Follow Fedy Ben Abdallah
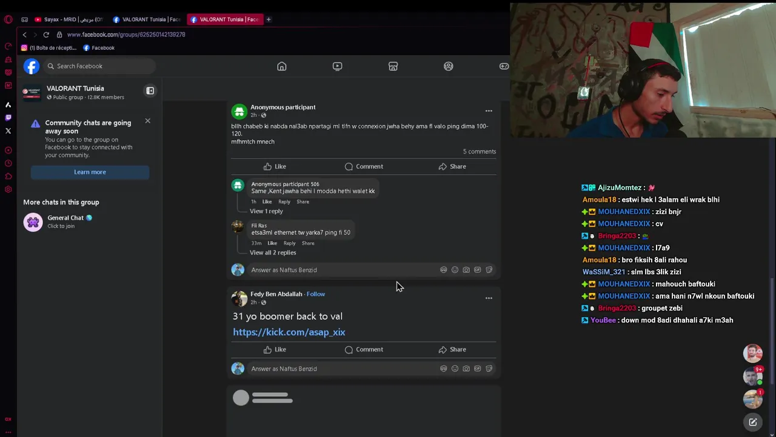The width and height of the screenshot is (776, 437). pos(316,294)
